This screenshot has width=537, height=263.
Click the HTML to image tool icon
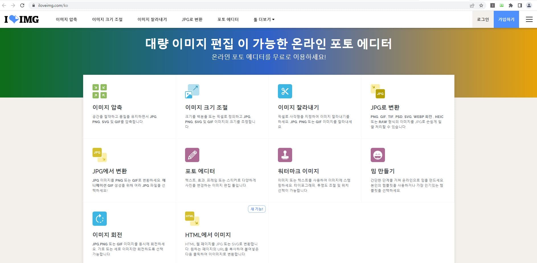click(x=192, y=219)
